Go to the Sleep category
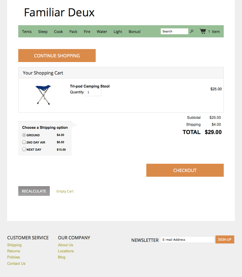This screenshot has width=242, height=277. (43, 32)
